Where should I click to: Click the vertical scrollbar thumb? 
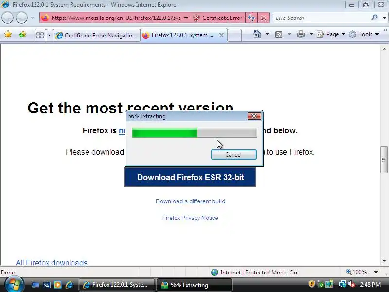coord(384,160)
